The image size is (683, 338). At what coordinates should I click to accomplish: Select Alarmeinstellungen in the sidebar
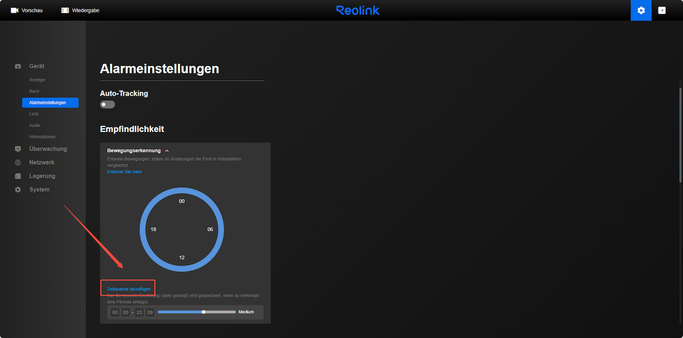click(50, 103)
